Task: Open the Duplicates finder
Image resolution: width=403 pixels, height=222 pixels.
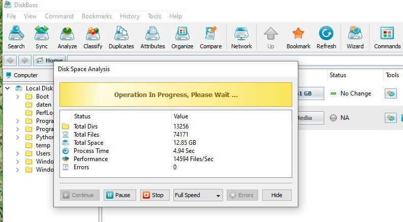Action: point(121,38)
